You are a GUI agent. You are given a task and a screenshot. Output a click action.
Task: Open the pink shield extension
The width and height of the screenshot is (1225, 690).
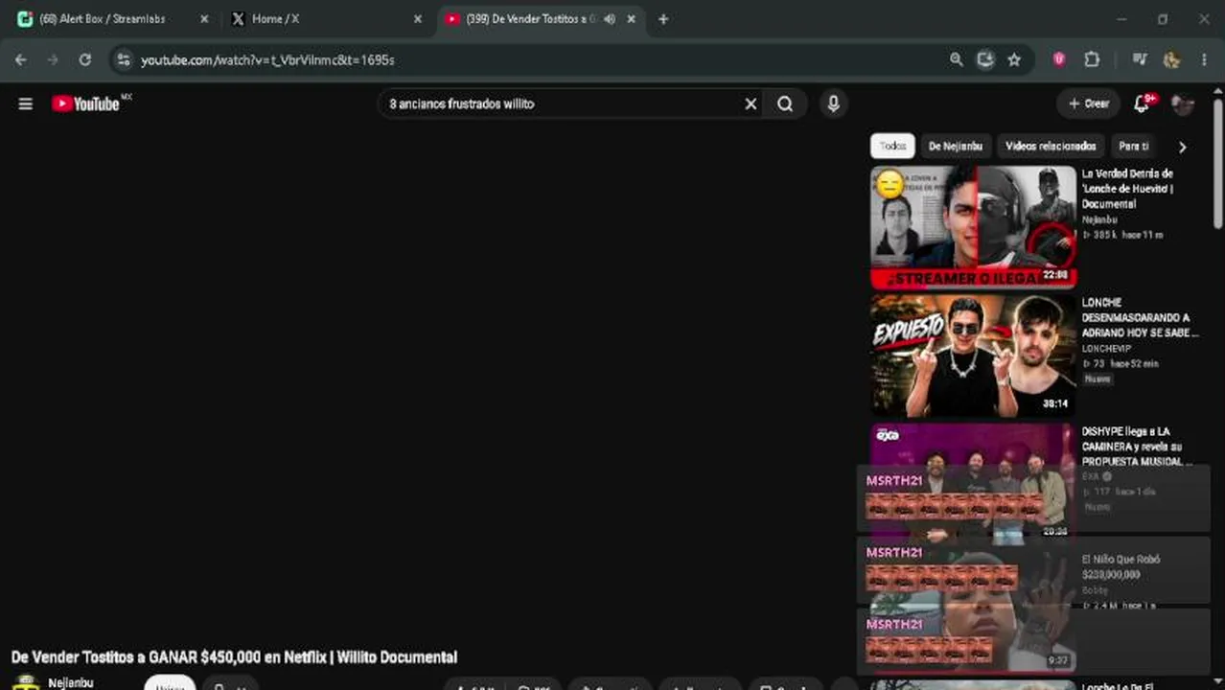tap(1059, 59)
